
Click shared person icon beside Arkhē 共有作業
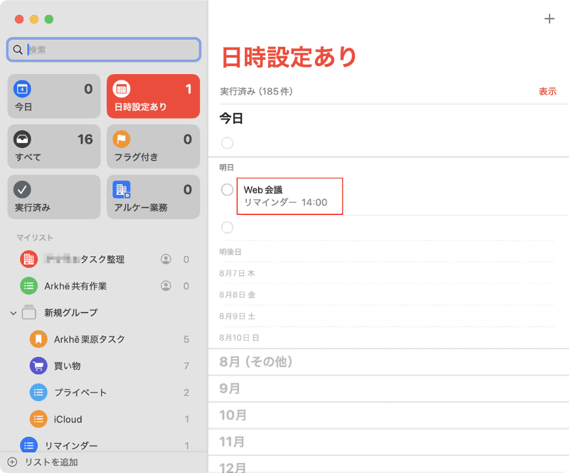point(166,286)
